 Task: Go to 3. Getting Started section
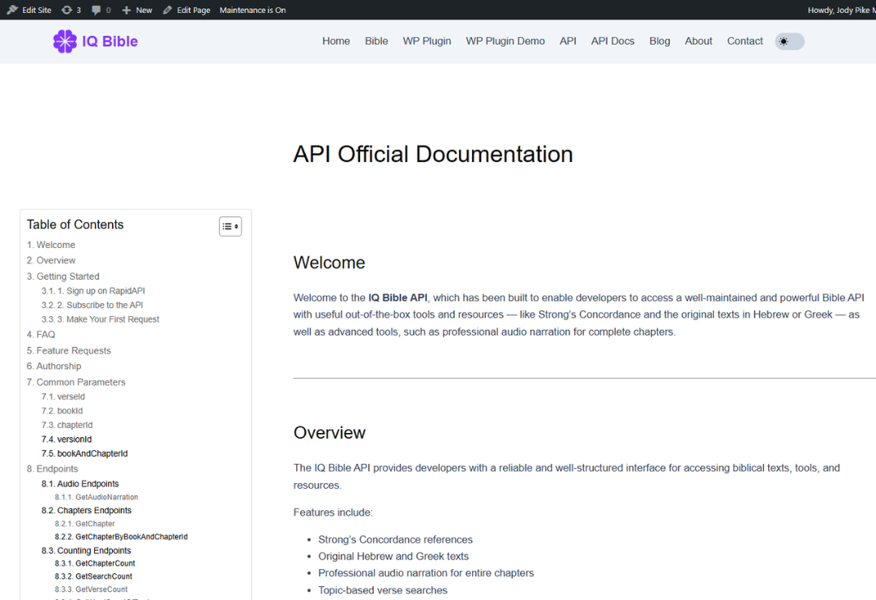63,276
